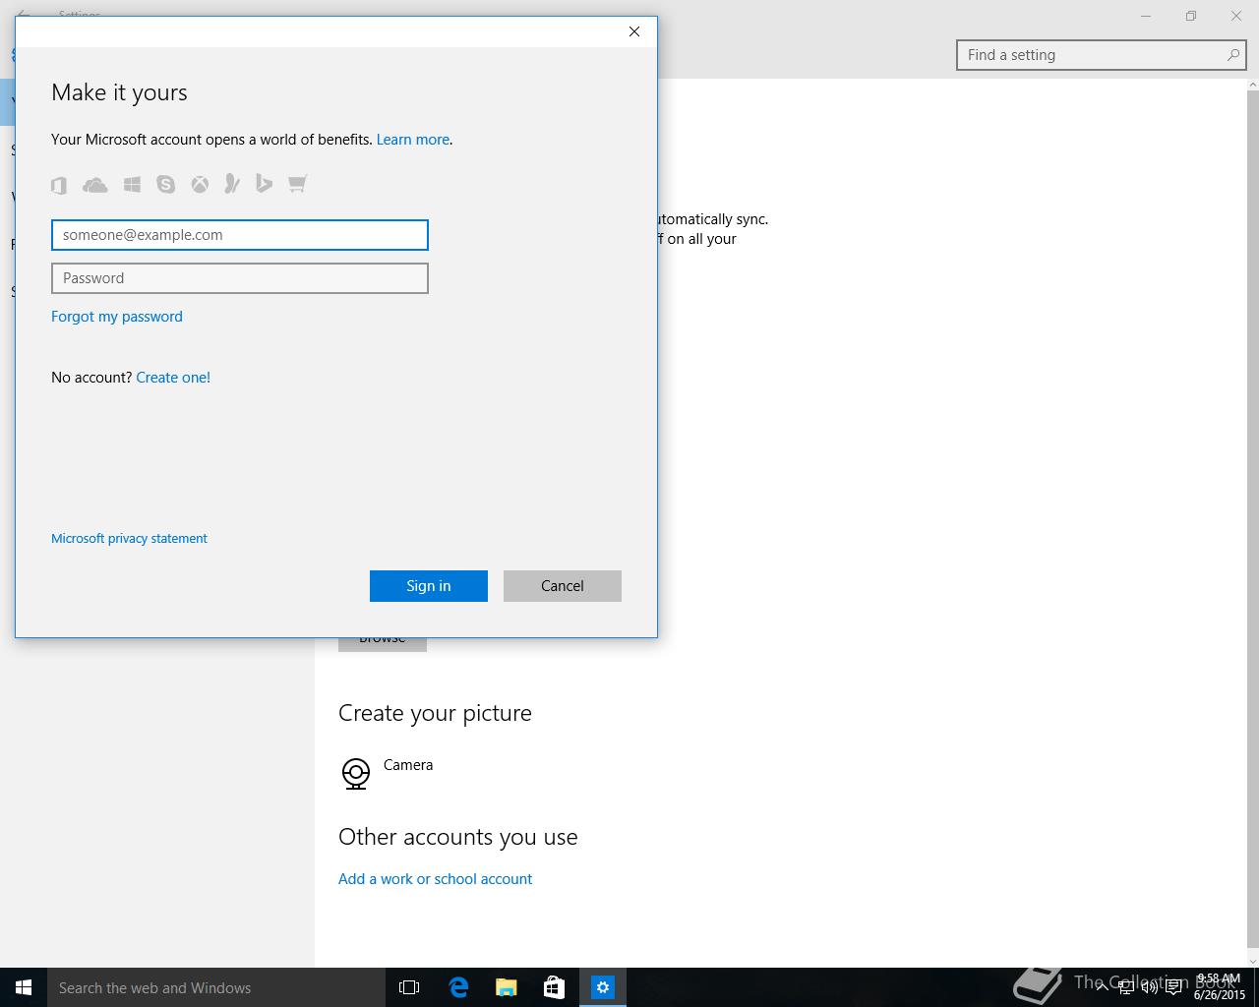This screenshot has width=1259, height=1007.
Task: Open the Learn more link
Action: (x=412, y=140)
